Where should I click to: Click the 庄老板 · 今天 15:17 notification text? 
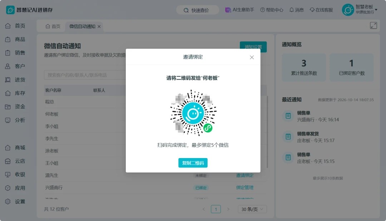pyautogui.click(x=316, y=141)
